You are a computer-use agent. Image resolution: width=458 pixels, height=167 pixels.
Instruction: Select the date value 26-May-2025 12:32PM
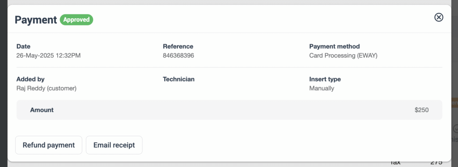pyautogui.click(x=48, y=56)
